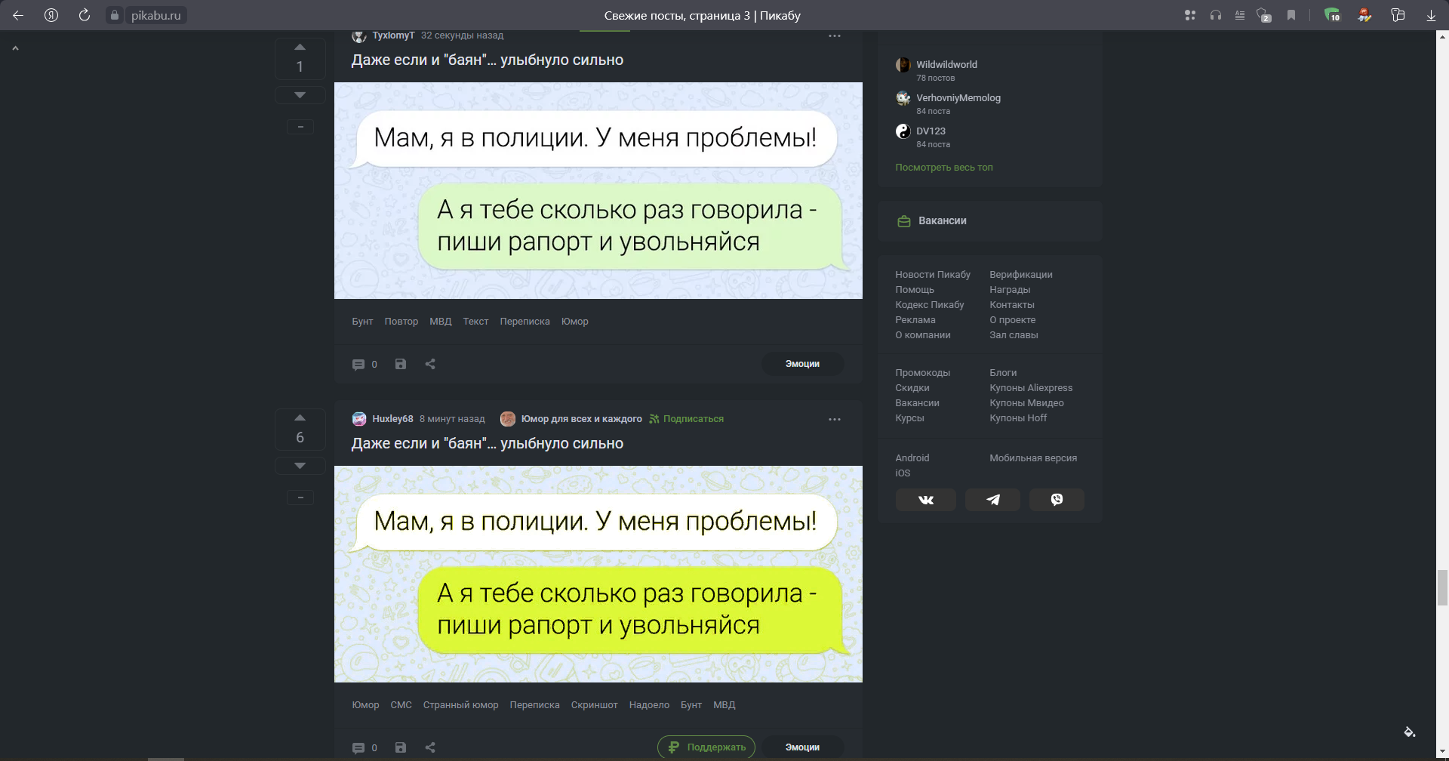
Task: Open Промокоды footer link
Action: pos(922,373)
